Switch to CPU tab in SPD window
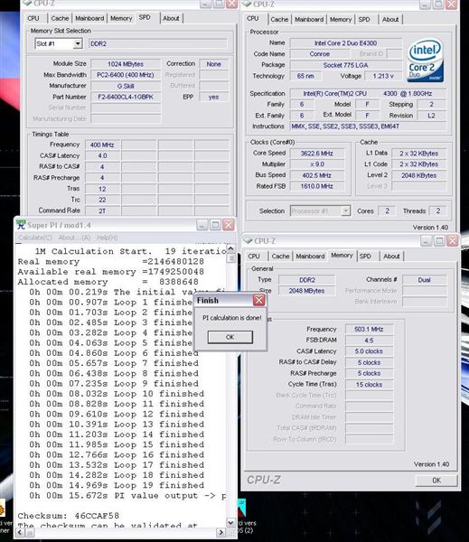This screenshot has height=542, width=469. [33, 18]
